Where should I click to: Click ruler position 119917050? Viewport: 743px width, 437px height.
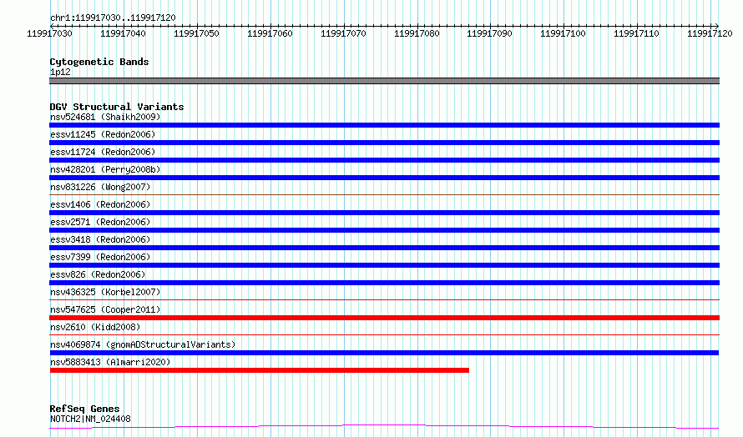click(x=196, y=33)
